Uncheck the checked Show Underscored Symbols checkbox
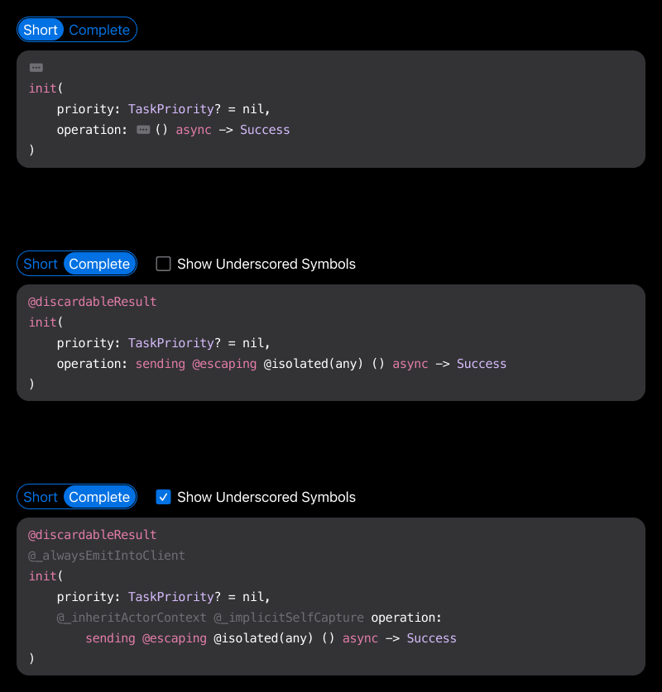662x692 pixels. point(163,497)
